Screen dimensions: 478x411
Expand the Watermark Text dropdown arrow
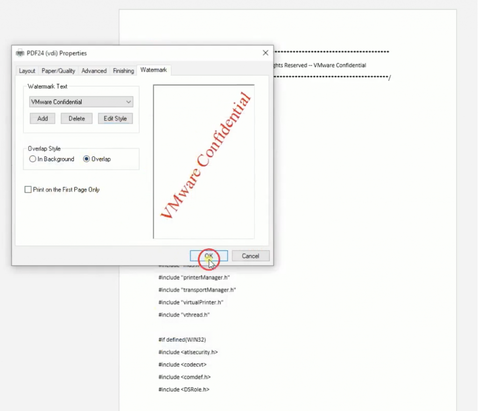[129, 101]
